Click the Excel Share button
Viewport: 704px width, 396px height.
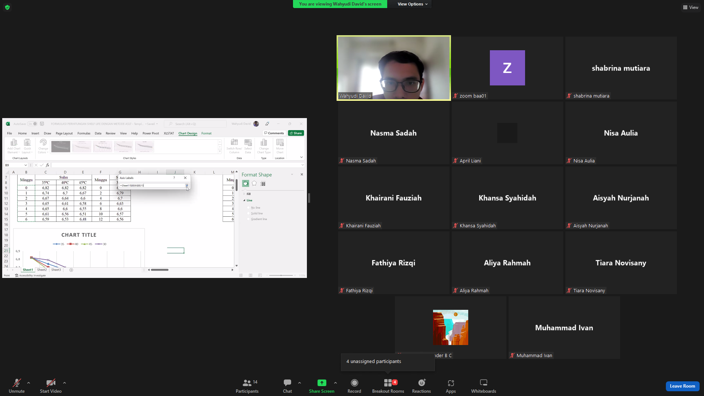tap(296, 133)
